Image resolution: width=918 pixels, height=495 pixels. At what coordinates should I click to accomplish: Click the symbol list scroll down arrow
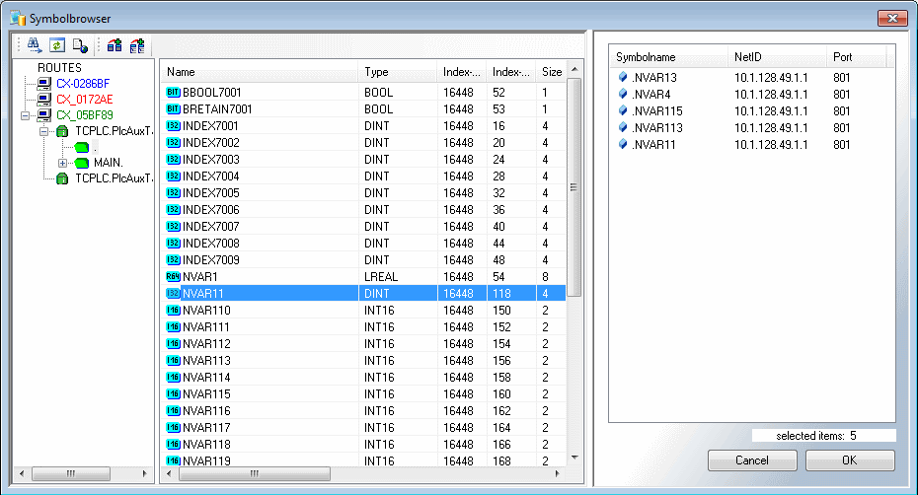[x=574, y=458]
